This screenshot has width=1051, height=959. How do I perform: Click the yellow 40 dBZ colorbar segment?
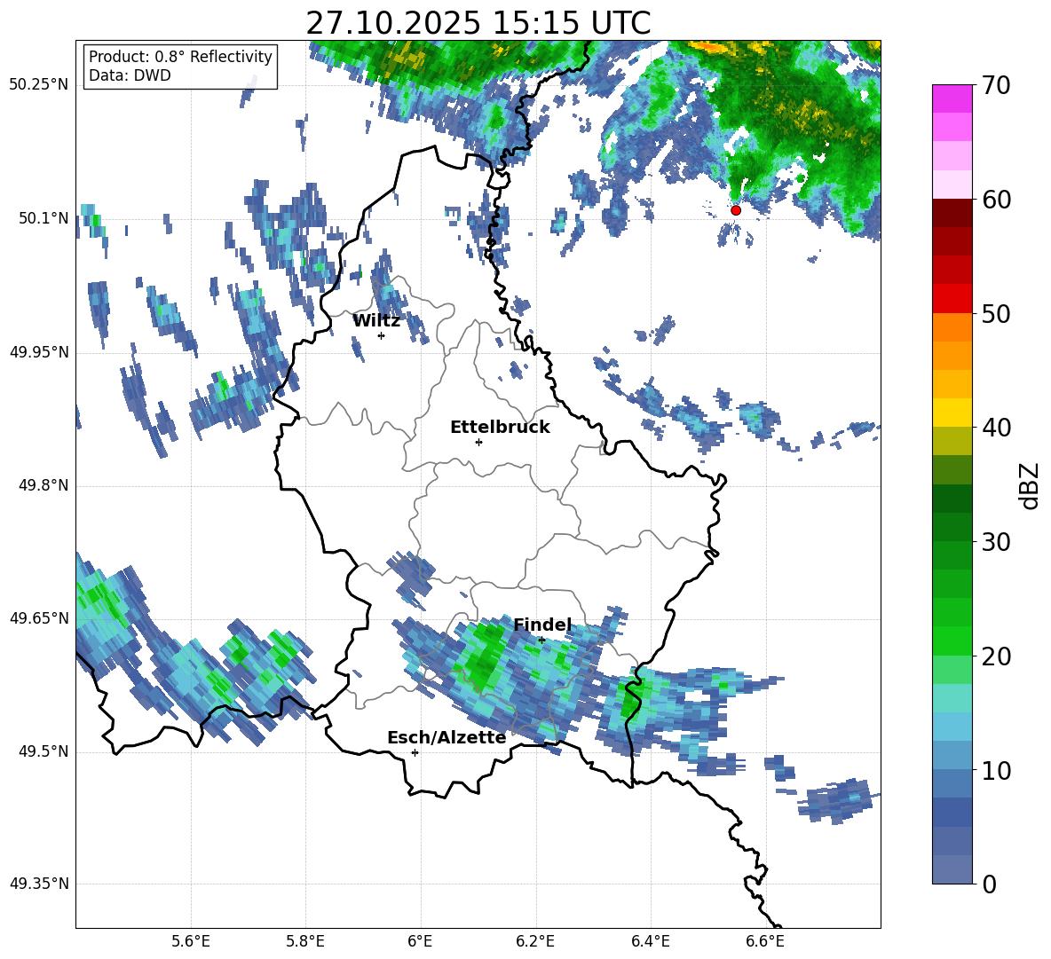pyautogui.click(x=952, y=413)
